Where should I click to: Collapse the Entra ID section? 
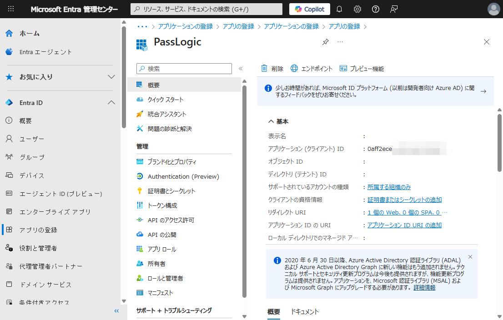click(111, 103)
